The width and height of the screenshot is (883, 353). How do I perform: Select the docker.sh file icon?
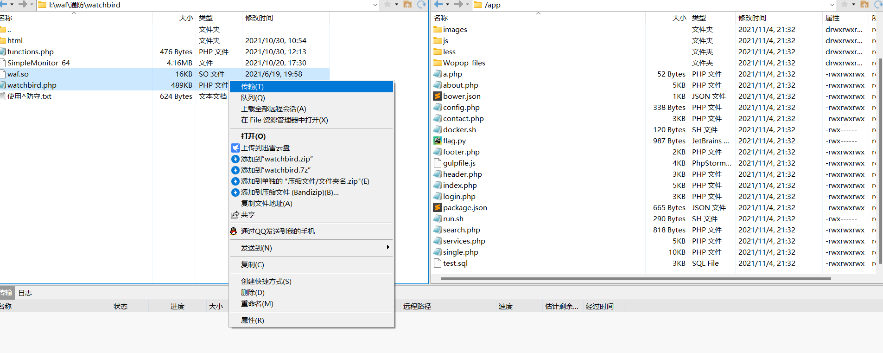[438, 129]
